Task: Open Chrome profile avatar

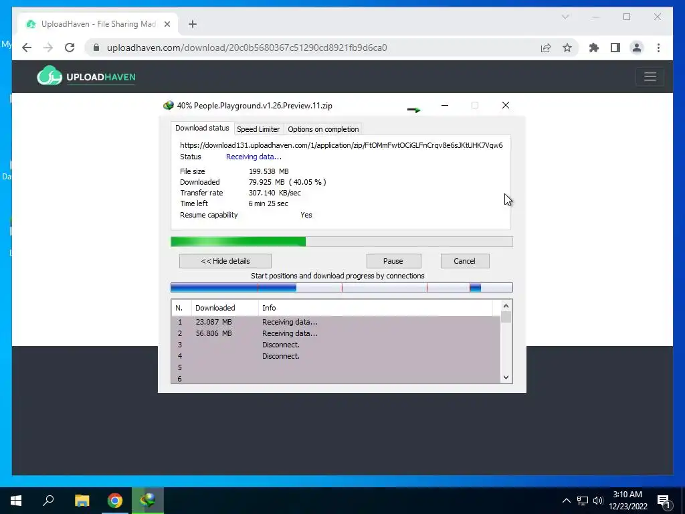Action: coord(637,48)
